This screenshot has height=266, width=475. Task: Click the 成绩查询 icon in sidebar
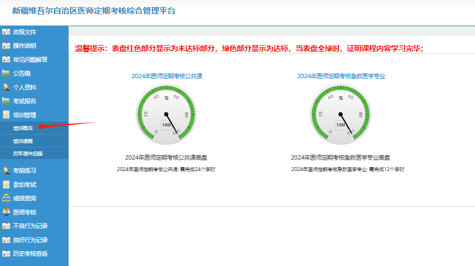6,198
